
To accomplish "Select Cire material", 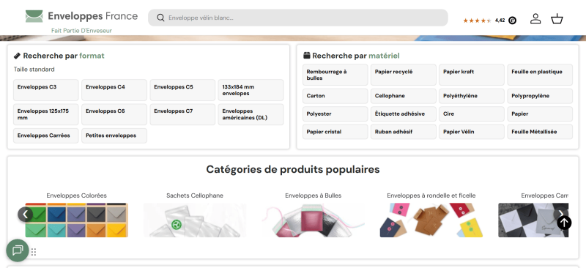I will tap(472, 114).
